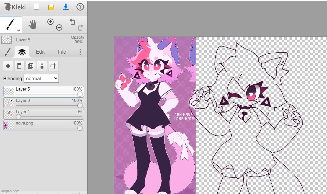Duplicate the current layer

click(31, 66)
